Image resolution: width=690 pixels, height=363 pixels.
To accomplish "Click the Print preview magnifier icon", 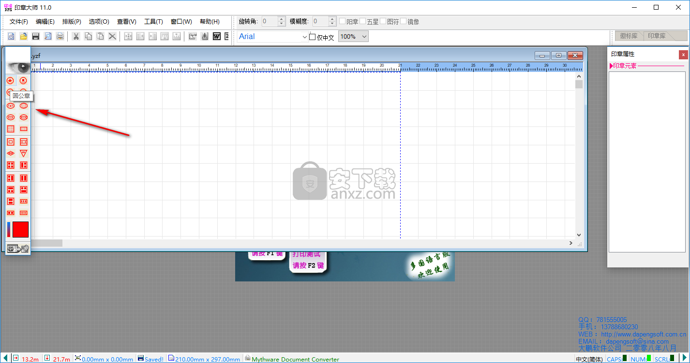I will 48,36.
